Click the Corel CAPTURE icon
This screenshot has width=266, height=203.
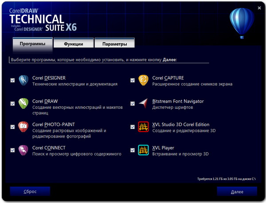click(x=143, y=80)
